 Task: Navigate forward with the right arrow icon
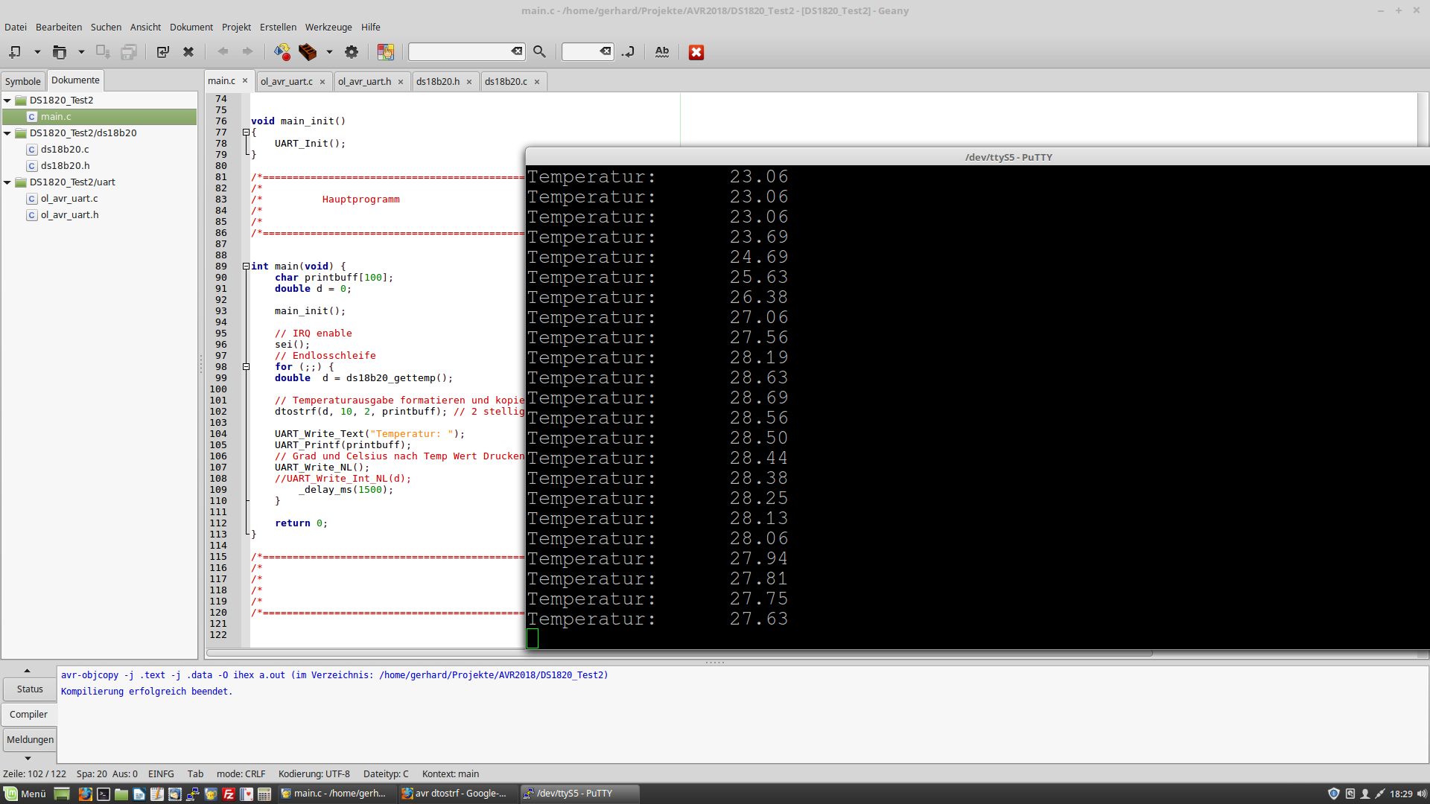click(247, 52)
